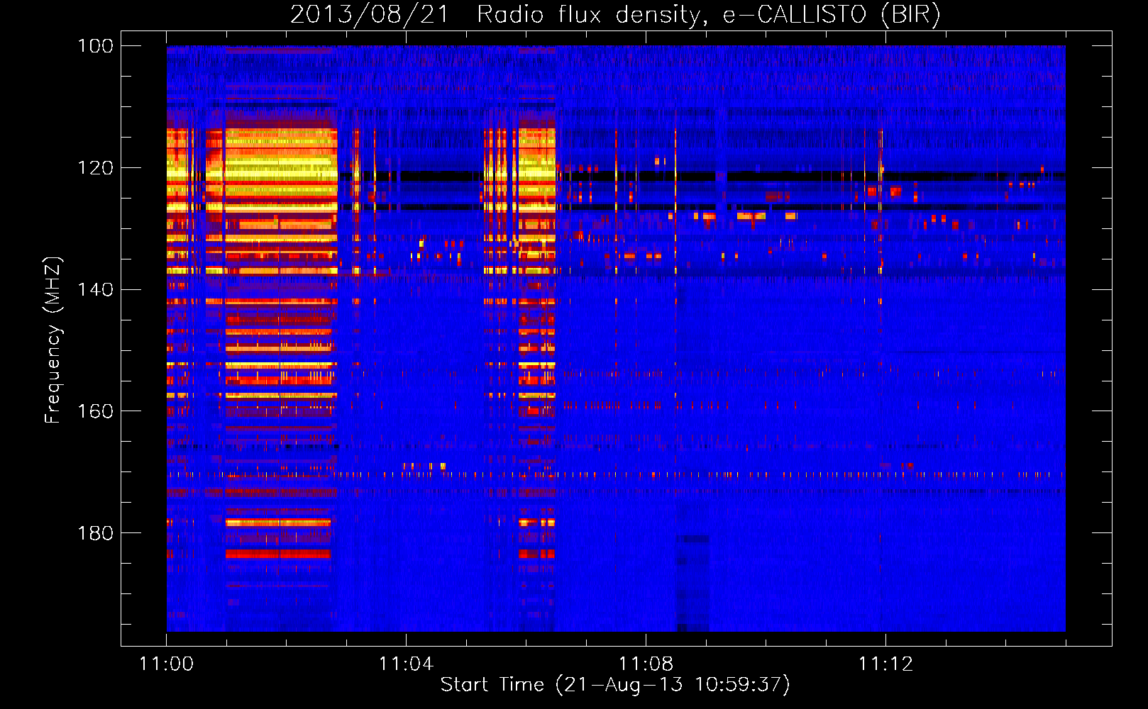Click the frequency tick label '180'
Viewport: 1148px width, 709px height.
point(95,533)
